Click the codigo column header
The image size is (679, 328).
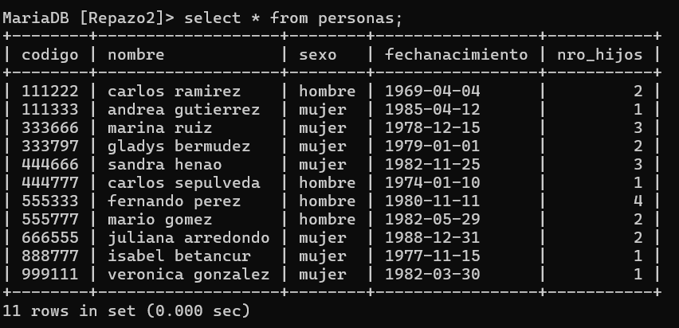click(49, 54)
